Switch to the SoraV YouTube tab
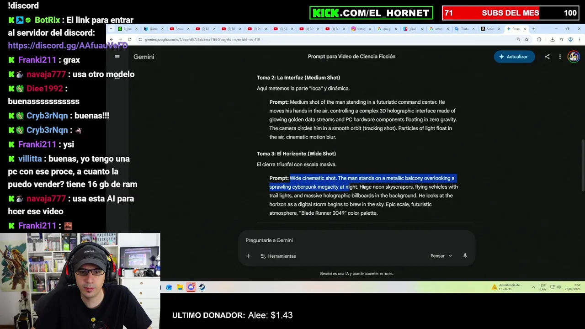585x329 pixels. tap(179, 29)
